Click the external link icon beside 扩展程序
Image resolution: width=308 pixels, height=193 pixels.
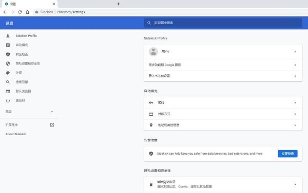pos(52,125)
